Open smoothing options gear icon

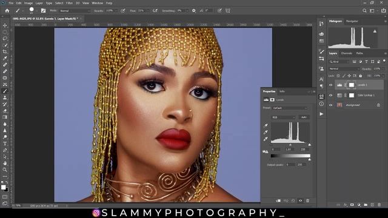click(x=194, y=11)
